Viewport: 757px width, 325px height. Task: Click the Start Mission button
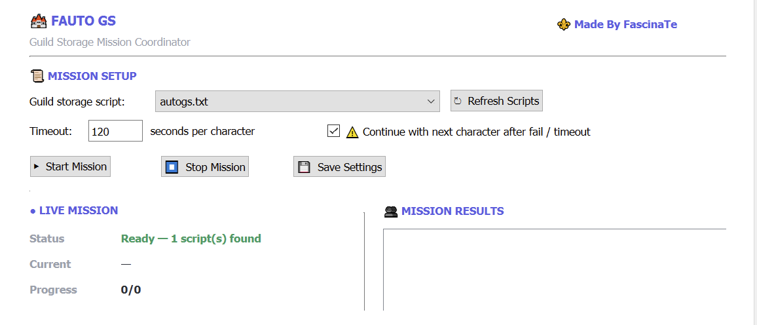click(71, 166)
